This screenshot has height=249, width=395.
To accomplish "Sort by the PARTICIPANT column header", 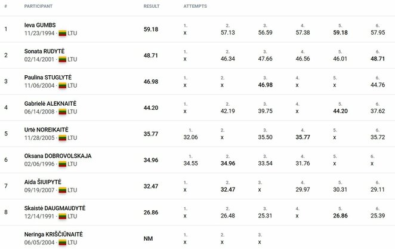I will tap(38, 7).
